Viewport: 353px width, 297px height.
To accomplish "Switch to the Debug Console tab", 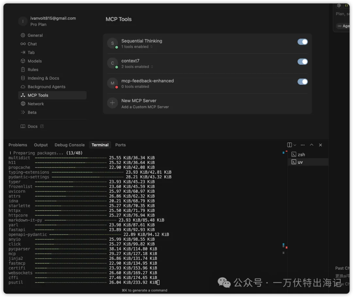I will [70, 145].
